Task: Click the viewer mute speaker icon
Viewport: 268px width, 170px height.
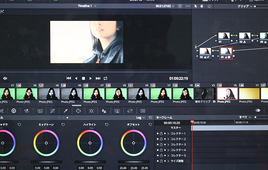Action: 5,78
